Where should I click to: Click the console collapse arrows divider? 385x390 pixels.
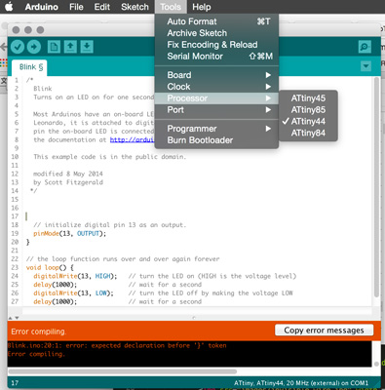click(14, 318)
